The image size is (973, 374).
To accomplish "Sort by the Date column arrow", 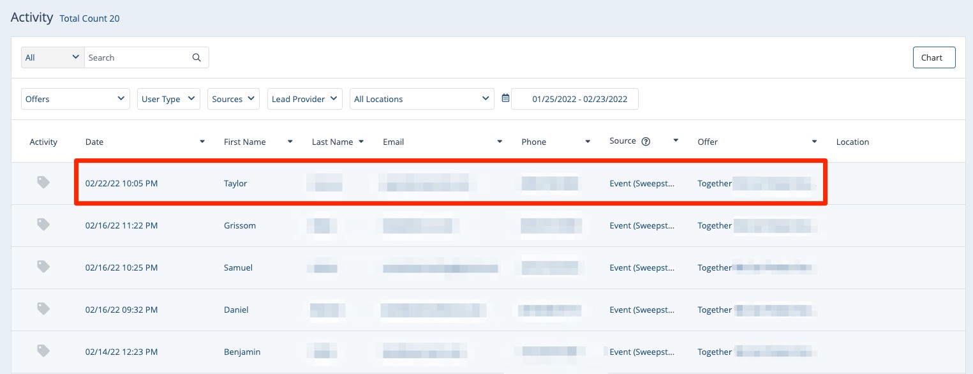I will tap(202, 141).
